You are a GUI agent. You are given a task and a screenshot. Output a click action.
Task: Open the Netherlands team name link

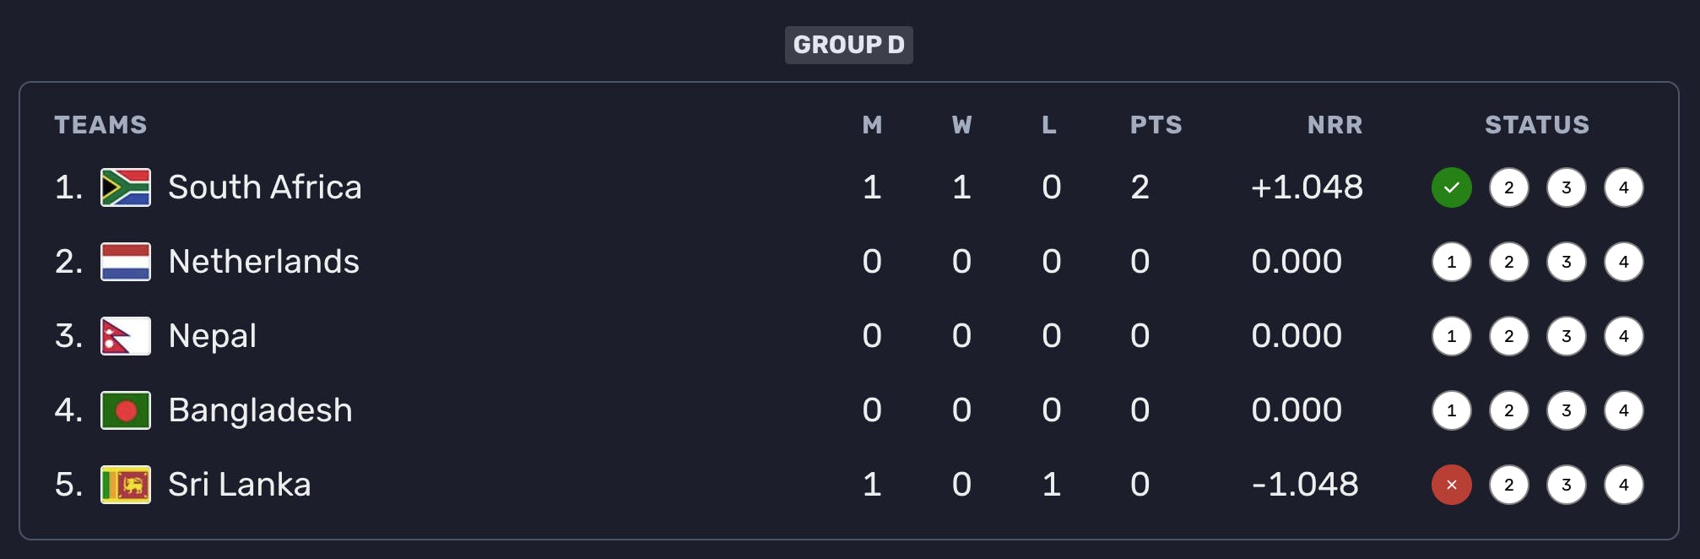click(x=263, y=262)
